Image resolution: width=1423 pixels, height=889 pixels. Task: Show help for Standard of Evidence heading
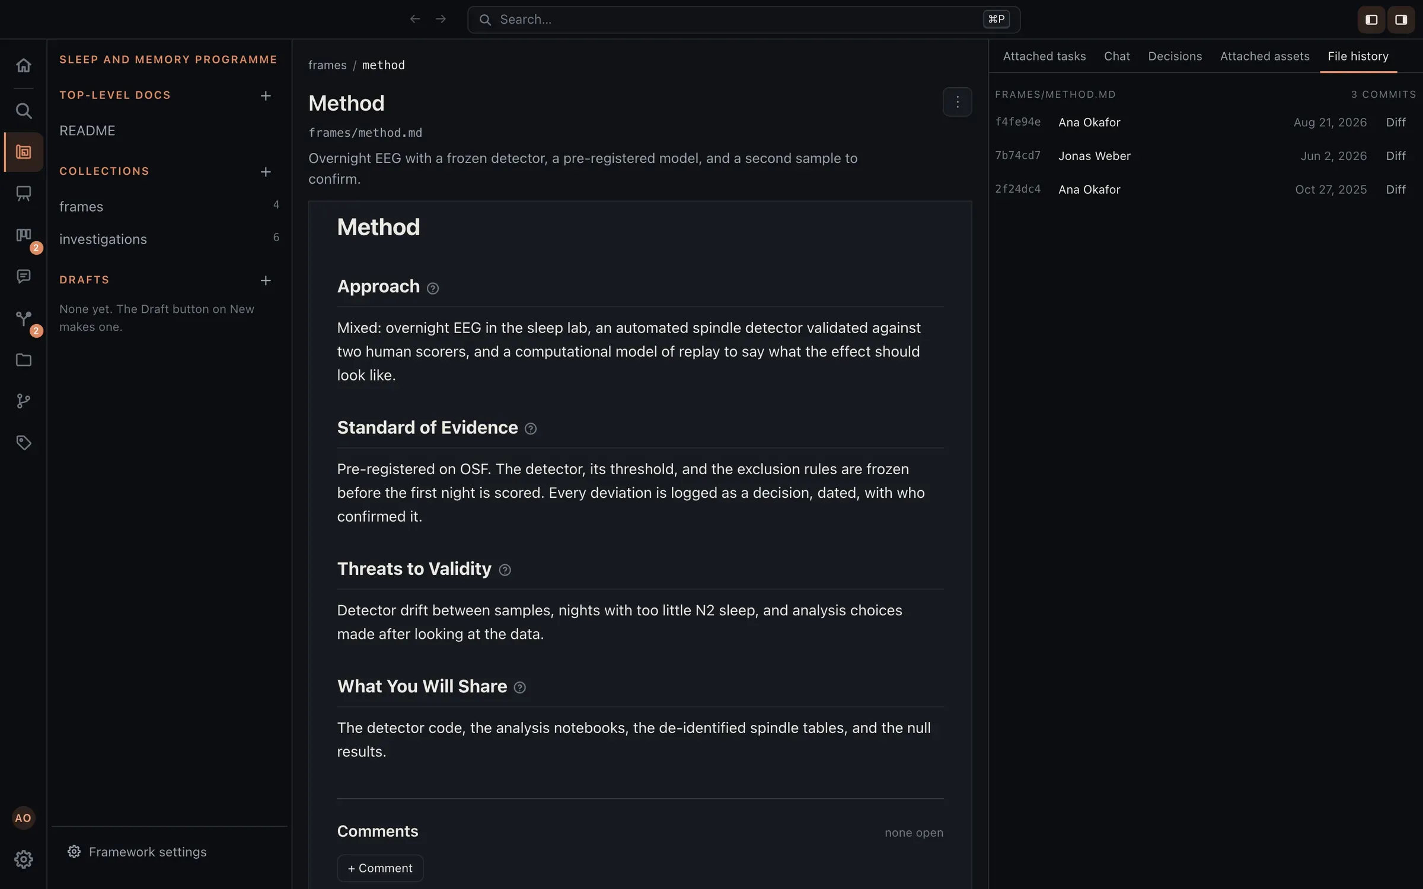click(531, 429)
